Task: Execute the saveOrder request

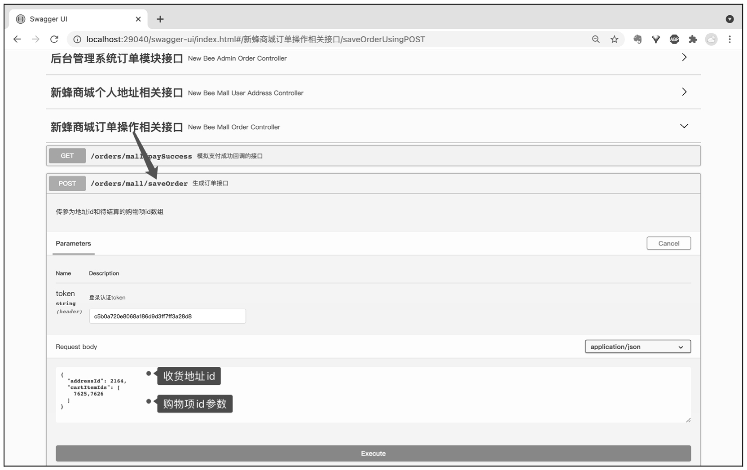Action: (373, 453)
